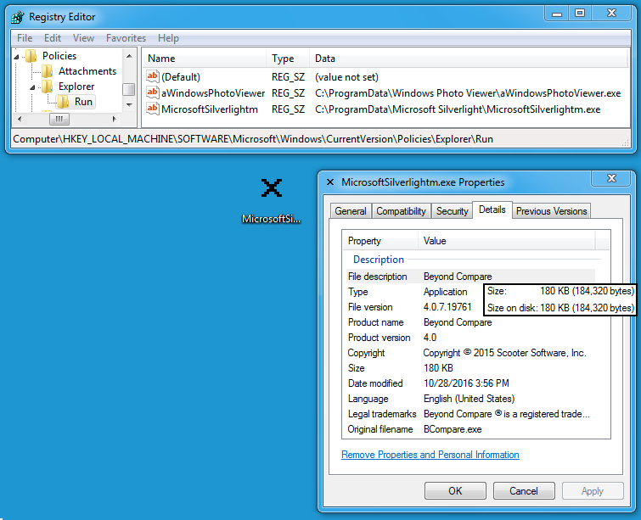Collapse the Policies tree node
This screenshot has height=520, width=641.
pos(16,56)
